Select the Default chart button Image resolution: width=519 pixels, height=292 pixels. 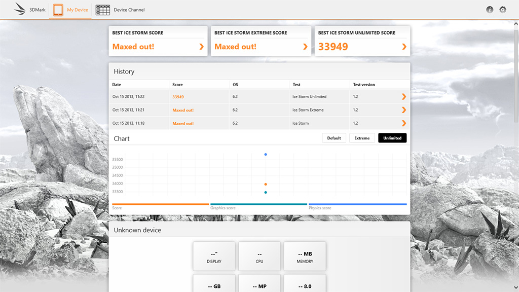pyautogui.click(x=334, y=138)
